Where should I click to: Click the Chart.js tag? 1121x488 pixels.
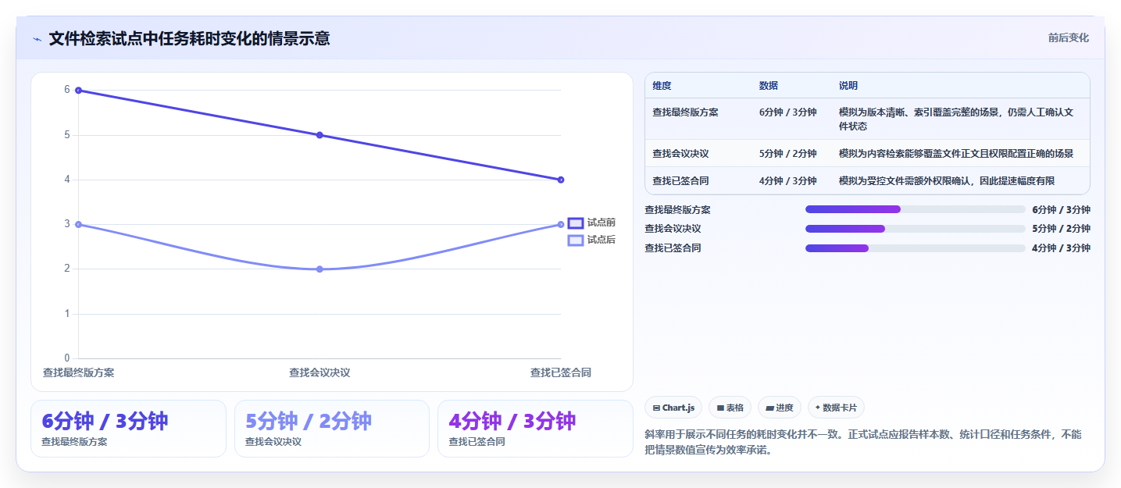pyautogui.click(x=673, y=408)
